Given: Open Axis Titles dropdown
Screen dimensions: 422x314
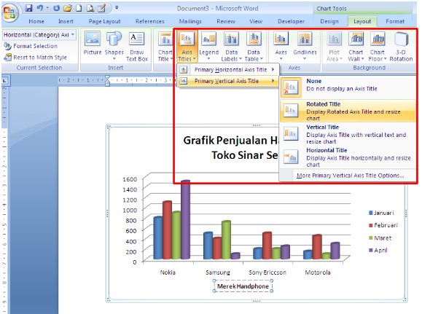Looking at the screenshot, I should 187,47.
